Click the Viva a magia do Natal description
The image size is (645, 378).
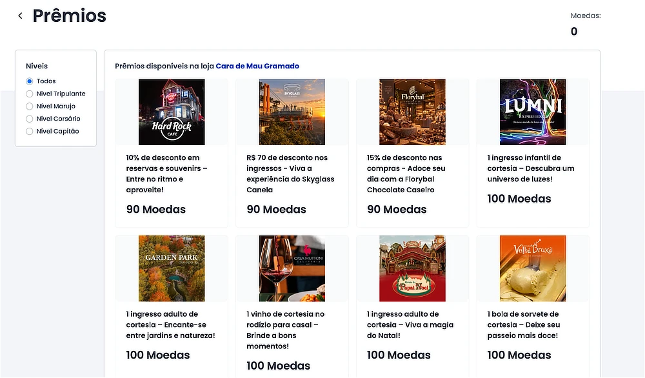(410, 324)
